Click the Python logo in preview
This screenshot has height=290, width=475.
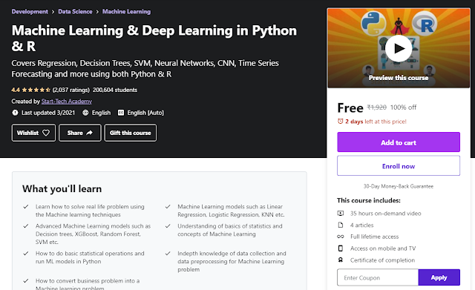pos(373,23)
